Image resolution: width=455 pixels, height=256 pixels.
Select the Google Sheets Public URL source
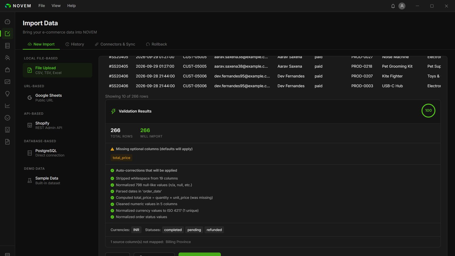click(57, 98)
